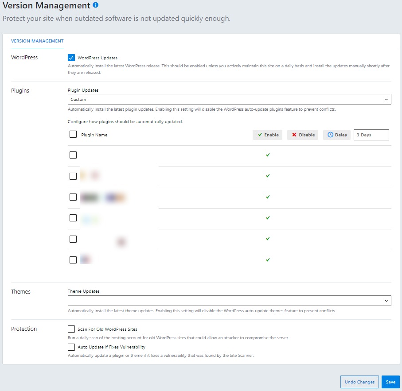
Task: Click the Plugin Name column header
Action: pos(94,135)
